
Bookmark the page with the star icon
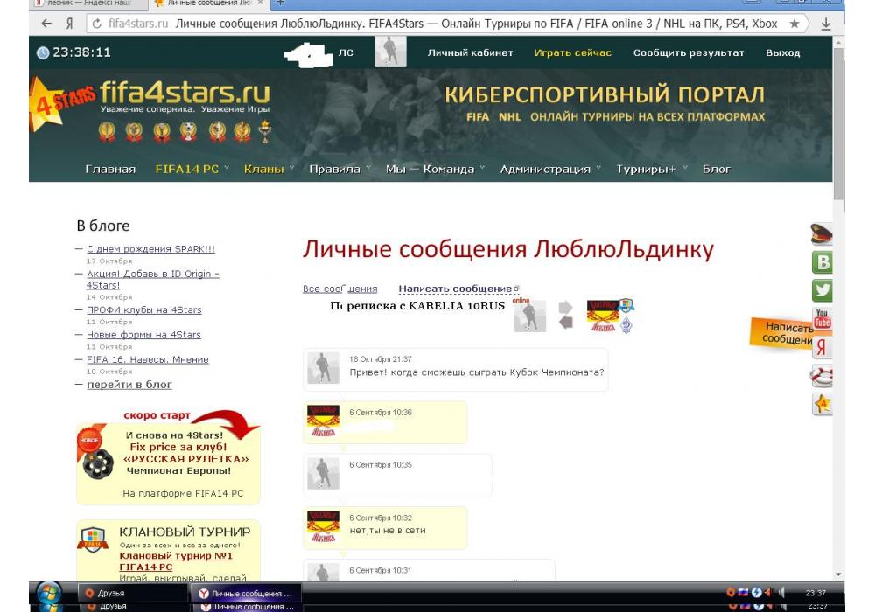(794, 24)
